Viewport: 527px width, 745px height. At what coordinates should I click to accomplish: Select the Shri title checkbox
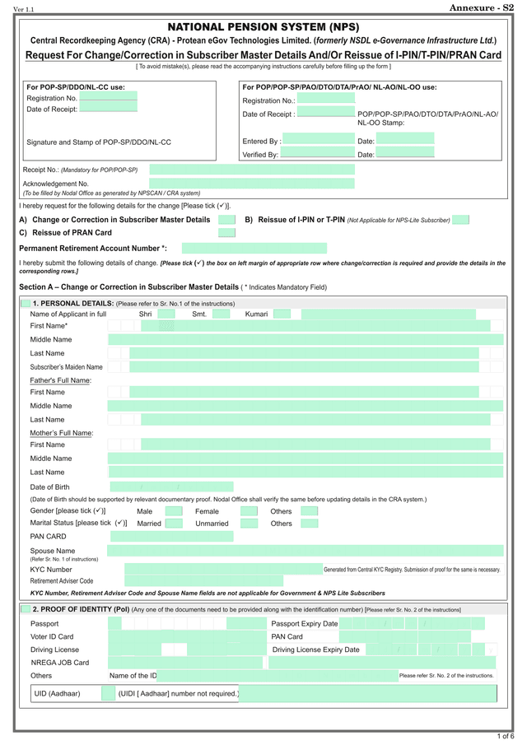[x=166, y=314]
